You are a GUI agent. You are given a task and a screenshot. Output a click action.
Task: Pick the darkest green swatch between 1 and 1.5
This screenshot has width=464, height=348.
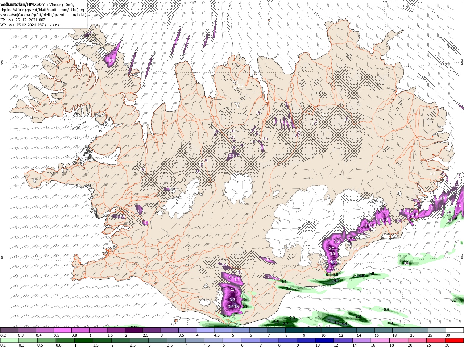point(84,340)
